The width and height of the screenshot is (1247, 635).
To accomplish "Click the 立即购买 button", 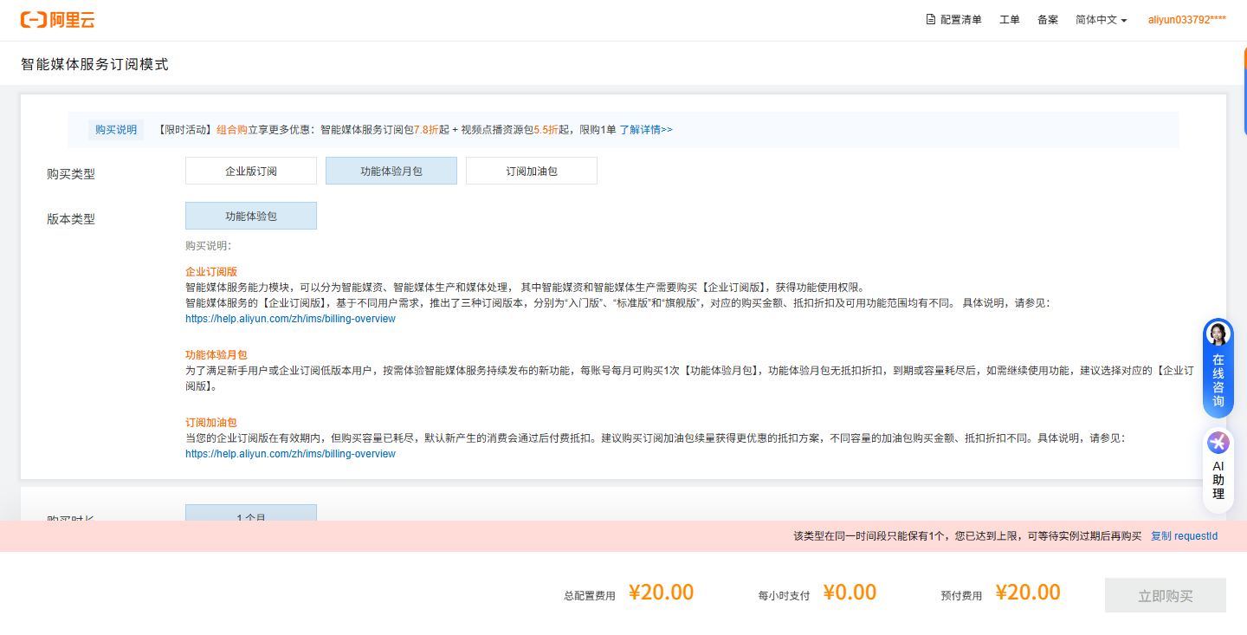I will [x=1166, y=595].
